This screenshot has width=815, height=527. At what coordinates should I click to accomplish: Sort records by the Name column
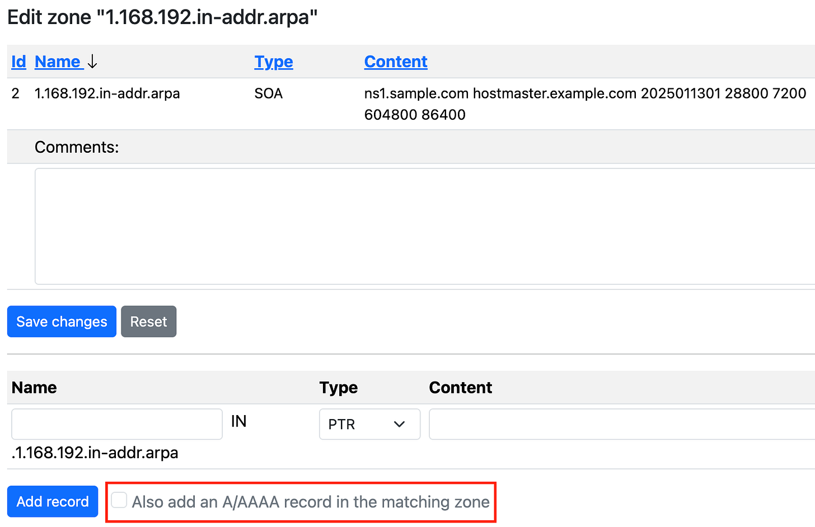59,62
